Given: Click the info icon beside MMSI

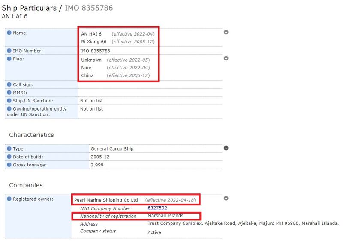Looking at the screenshot, I should [9, 93].
